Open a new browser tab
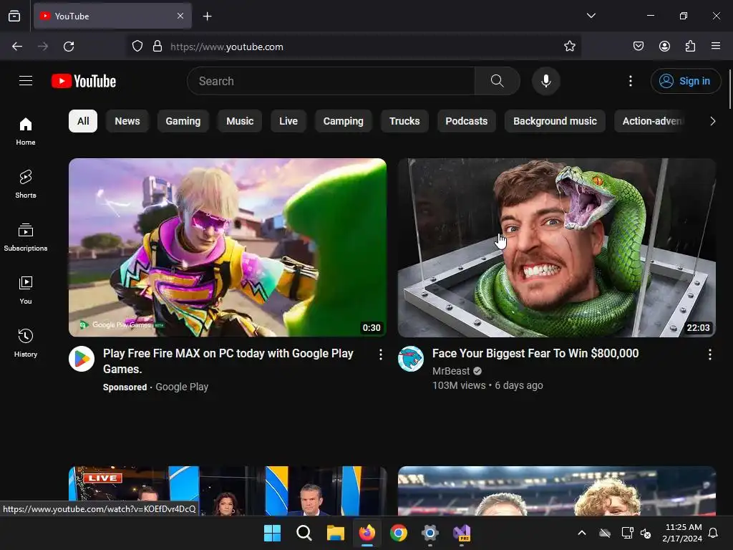 [x=207, y=16]
